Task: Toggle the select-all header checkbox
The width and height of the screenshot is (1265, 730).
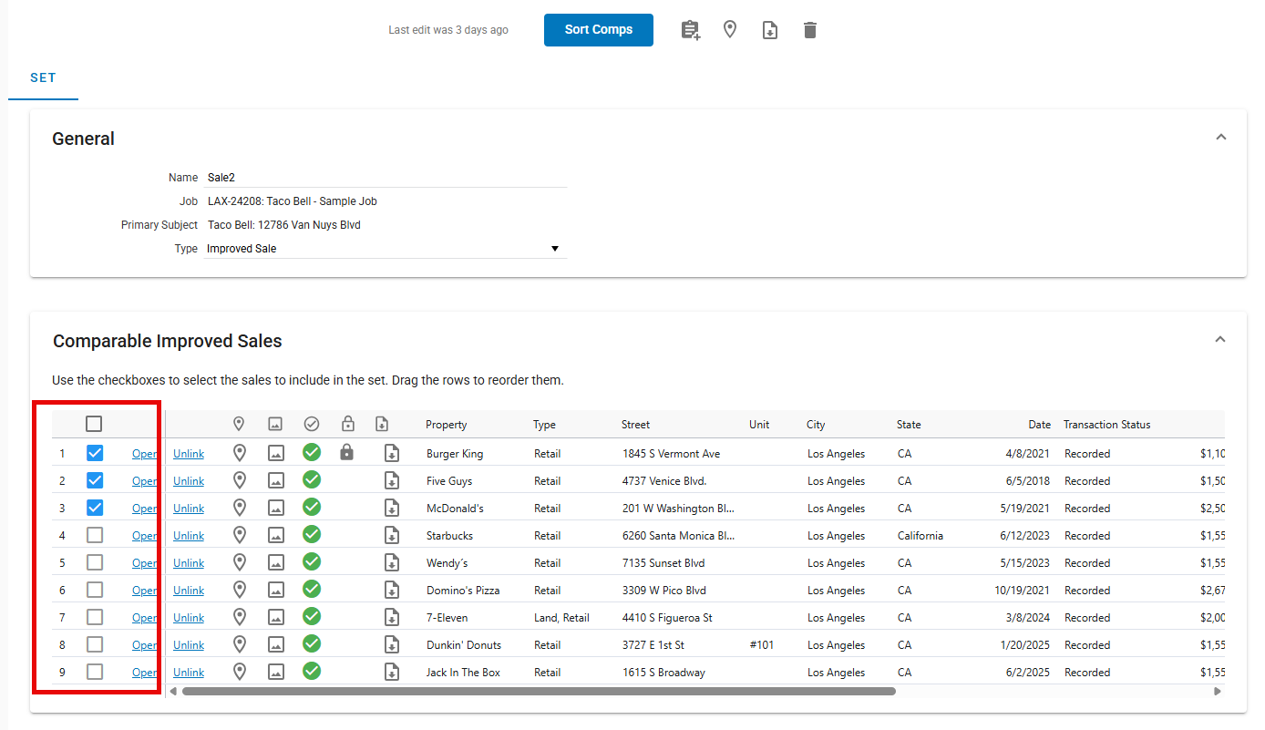Action: 94,424
